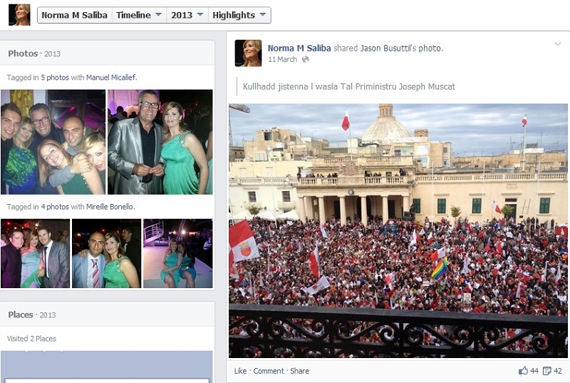The image size is (570, 383).
Task: Open Jason Busuttil's photo link
Action: 401,48
